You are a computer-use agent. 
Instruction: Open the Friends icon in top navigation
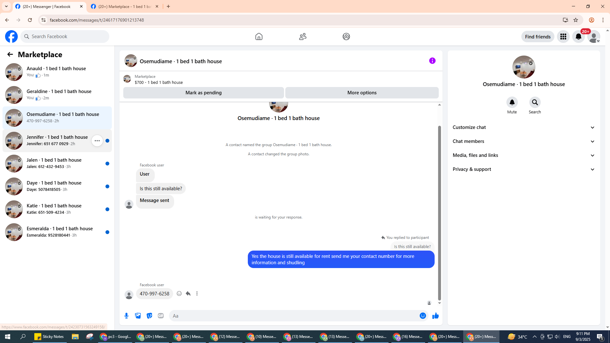coord(303,37)
